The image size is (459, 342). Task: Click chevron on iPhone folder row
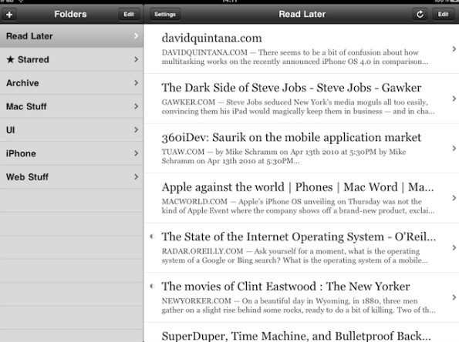point(136,153)
